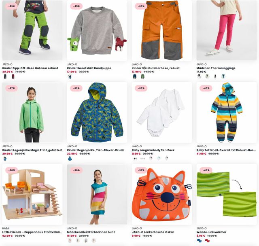Open Kinder Zipp-Off-Hose Outdoor robust link

click(x=30, y=68)
